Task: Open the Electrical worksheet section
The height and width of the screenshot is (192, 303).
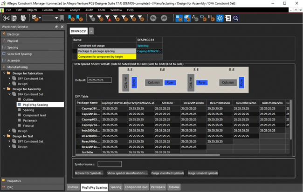Action: tap(33, 34)
